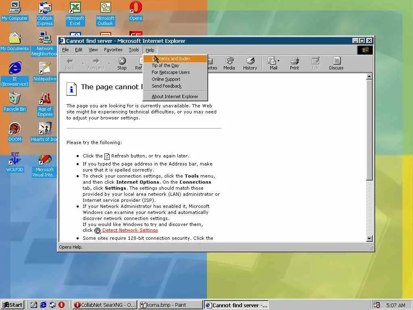Open the Tools menu

[x=134, y=50]
